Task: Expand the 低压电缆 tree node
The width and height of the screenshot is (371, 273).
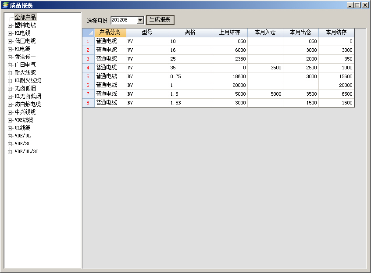Action: (10, 41)
